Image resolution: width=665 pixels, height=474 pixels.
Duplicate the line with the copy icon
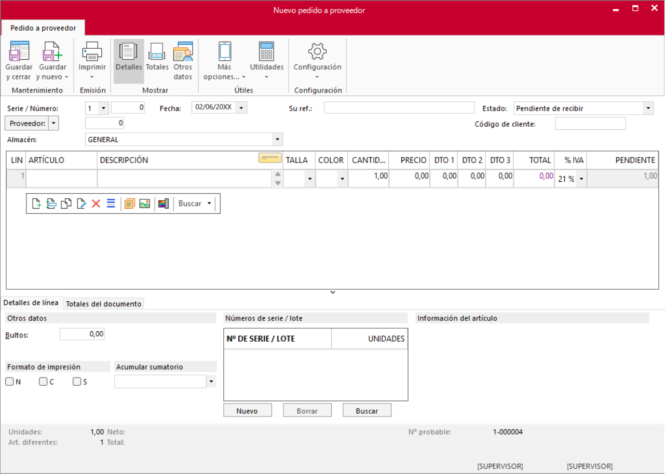coord(66,204)
